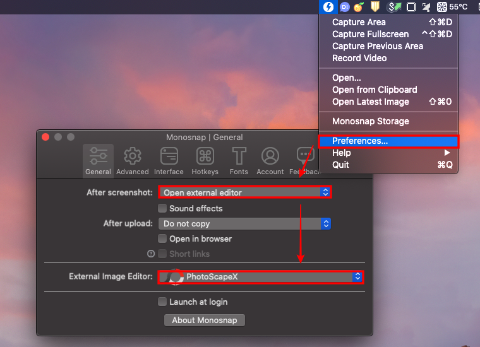Open the General preferences tab

point(98,161)
